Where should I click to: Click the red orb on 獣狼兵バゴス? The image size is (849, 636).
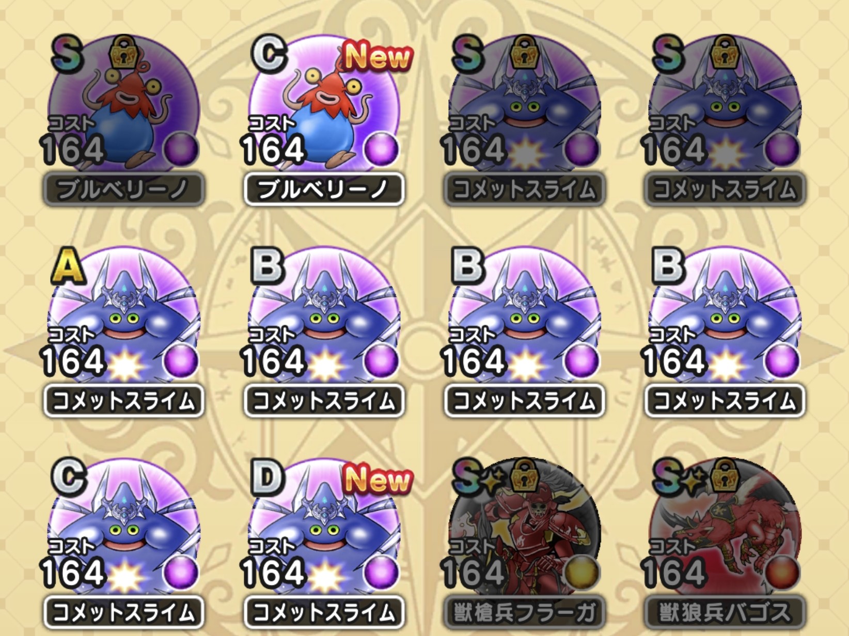click(782, 572)
